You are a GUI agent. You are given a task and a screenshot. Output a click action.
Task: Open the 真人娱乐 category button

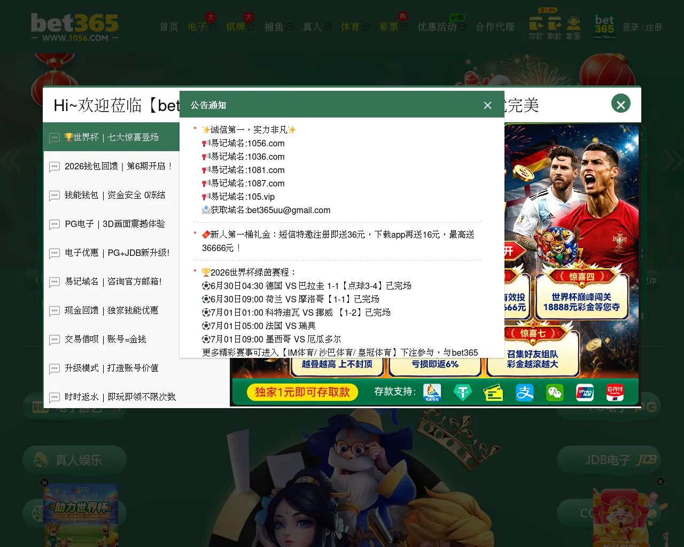(x=74, y=460)
